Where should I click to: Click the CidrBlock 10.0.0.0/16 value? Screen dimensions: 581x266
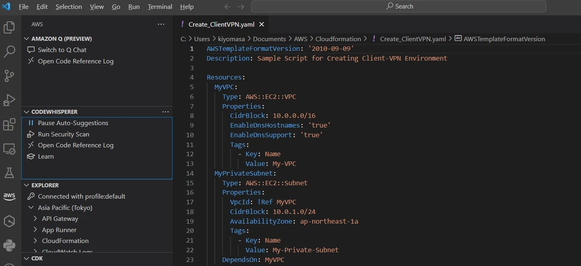pyautogui.click(x=294, y=115)
